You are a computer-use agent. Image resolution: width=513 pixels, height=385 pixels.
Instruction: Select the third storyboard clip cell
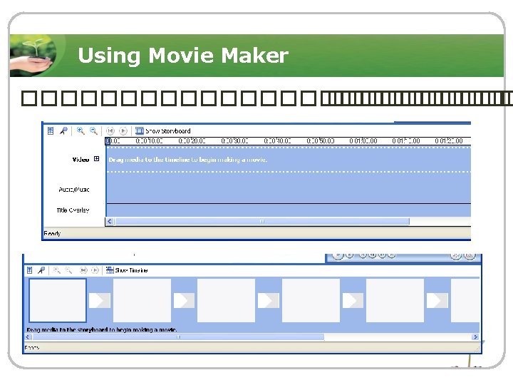[x=226, y=301]
